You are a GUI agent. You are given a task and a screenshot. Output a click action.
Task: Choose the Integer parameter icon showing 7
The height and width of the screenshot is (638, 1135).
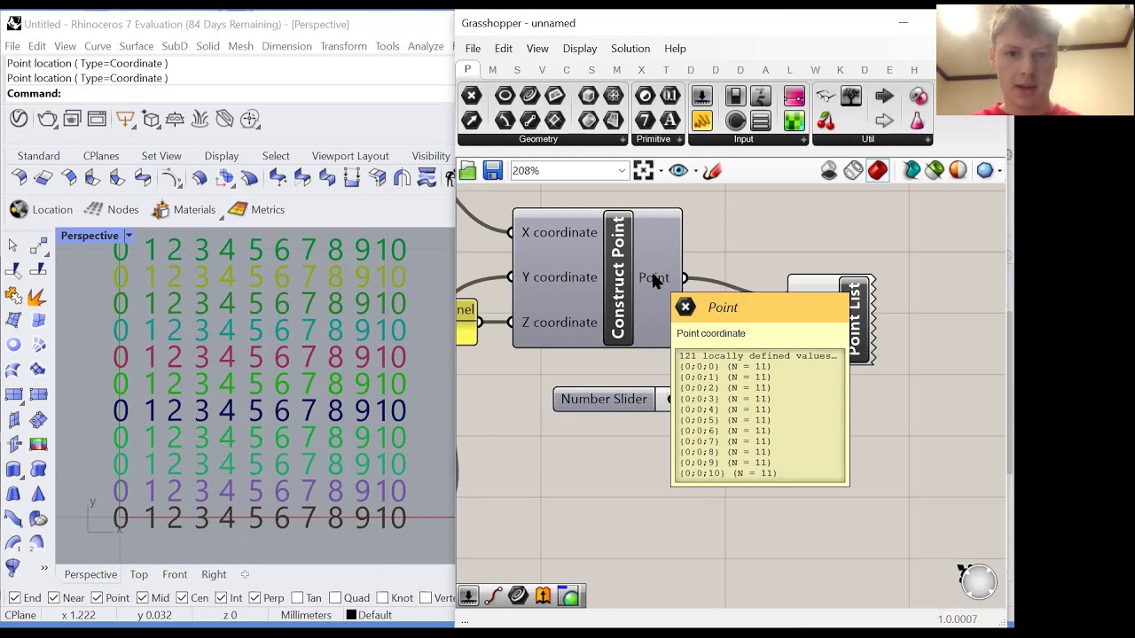[646, 120]
